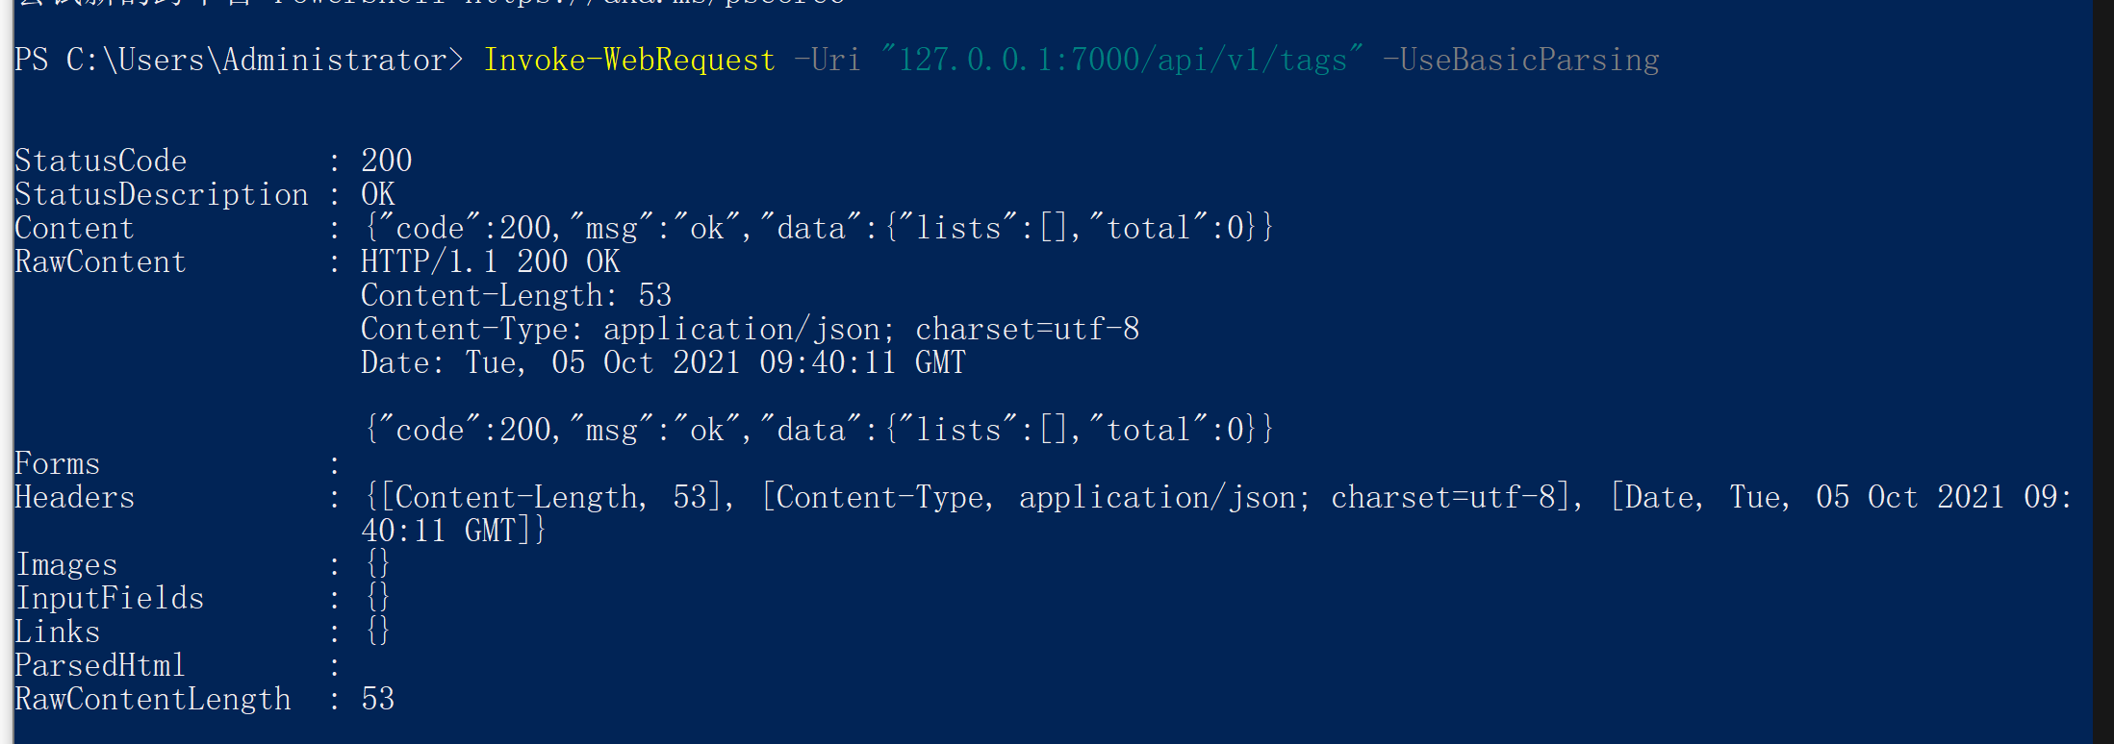Click the JSON body under RawContent
Viewport: 2114px width, 744px height.
click(819, 430)
